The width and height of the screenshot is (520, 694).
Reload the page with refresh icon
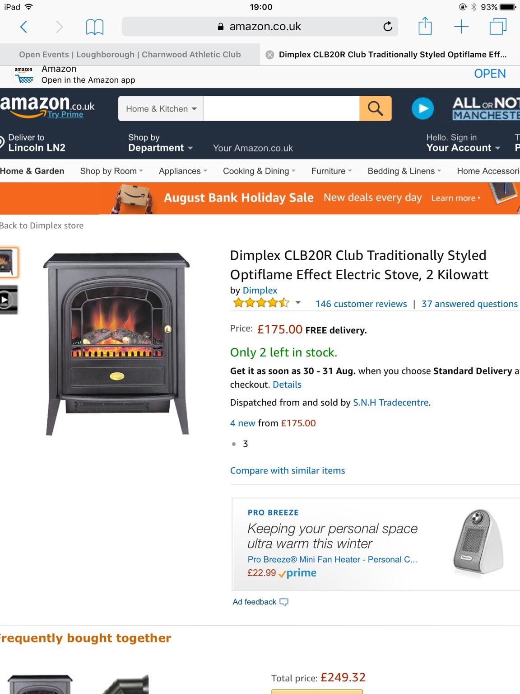pos(387,27)
